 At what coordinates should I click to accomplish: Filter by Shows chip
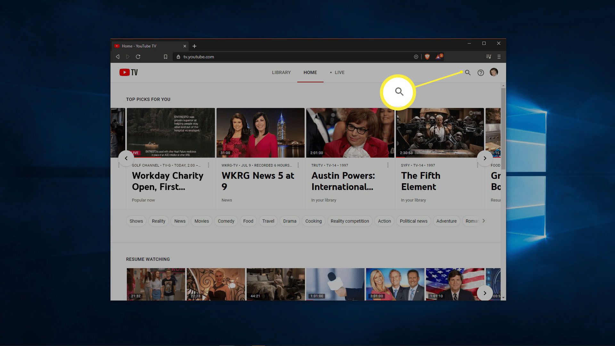pos(136,221)
